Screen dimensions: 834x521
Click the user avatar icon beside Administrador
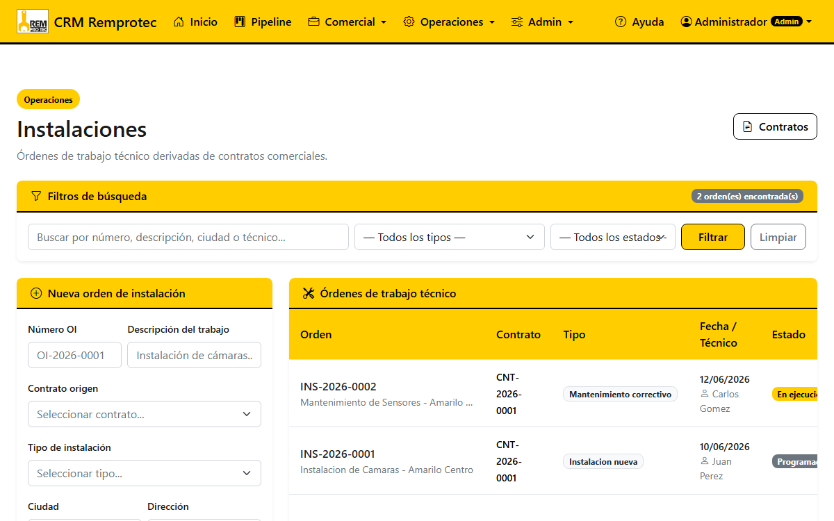click(686, 22)
